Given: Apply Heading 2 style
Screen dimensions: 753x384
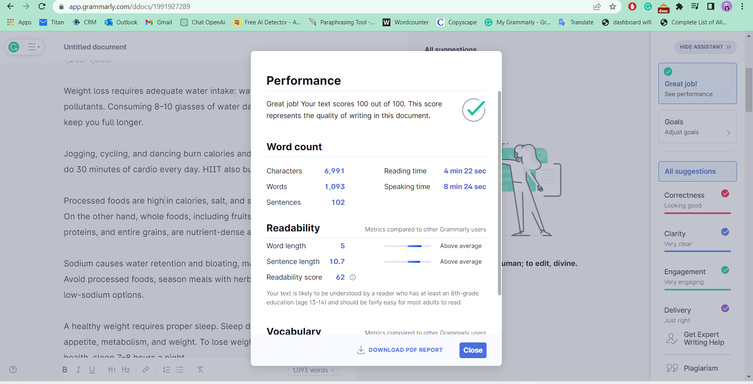Looking at the screenshot, I should [126, 369].
